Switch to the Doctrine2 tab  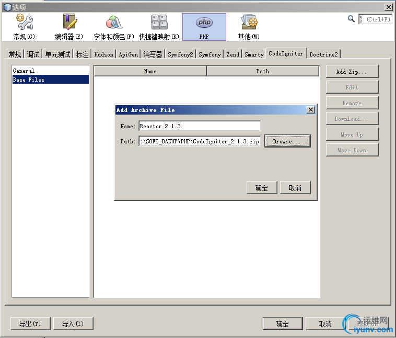[x=323, y=54]
